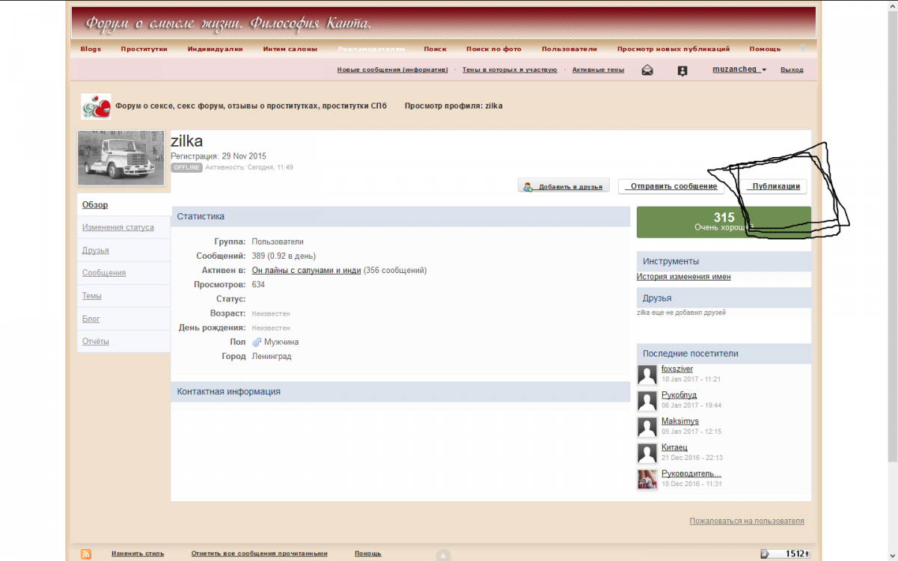Click the notifications badge icon
Screen dimensions: 898x561
coord(682,70)
